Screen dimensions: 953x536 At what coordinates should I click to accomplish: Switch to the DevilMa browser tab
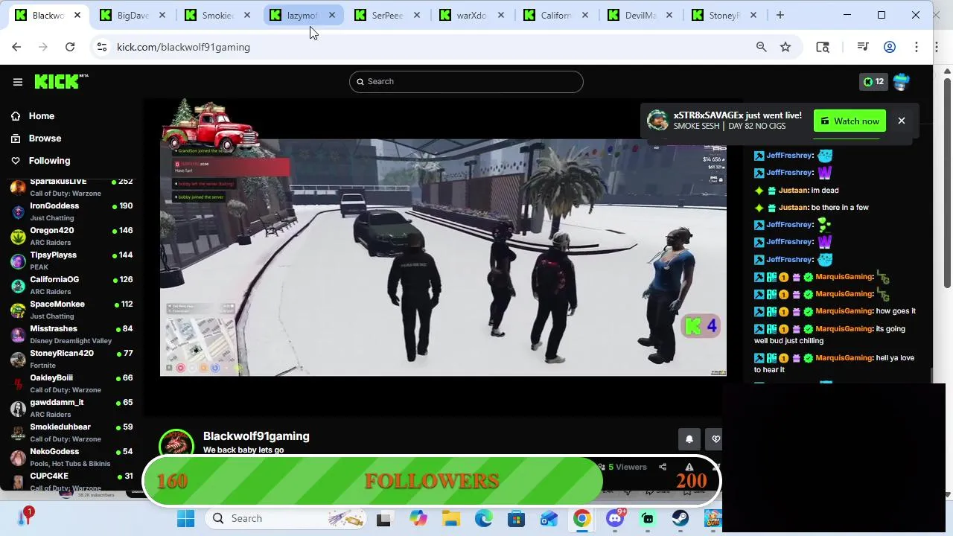[x=640, y=15]
